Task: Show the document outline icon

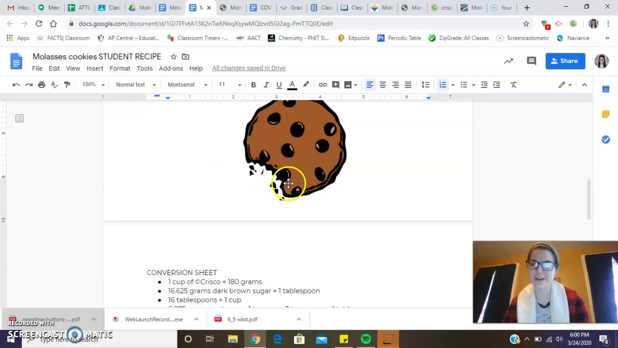Action: point(19,118)
